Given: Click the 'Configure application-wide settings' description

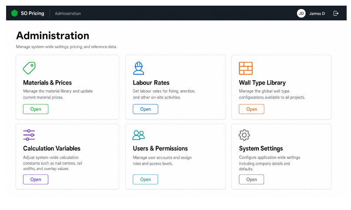Looking at the screenshot, I should pyautogui.click(x=269, y=163).
